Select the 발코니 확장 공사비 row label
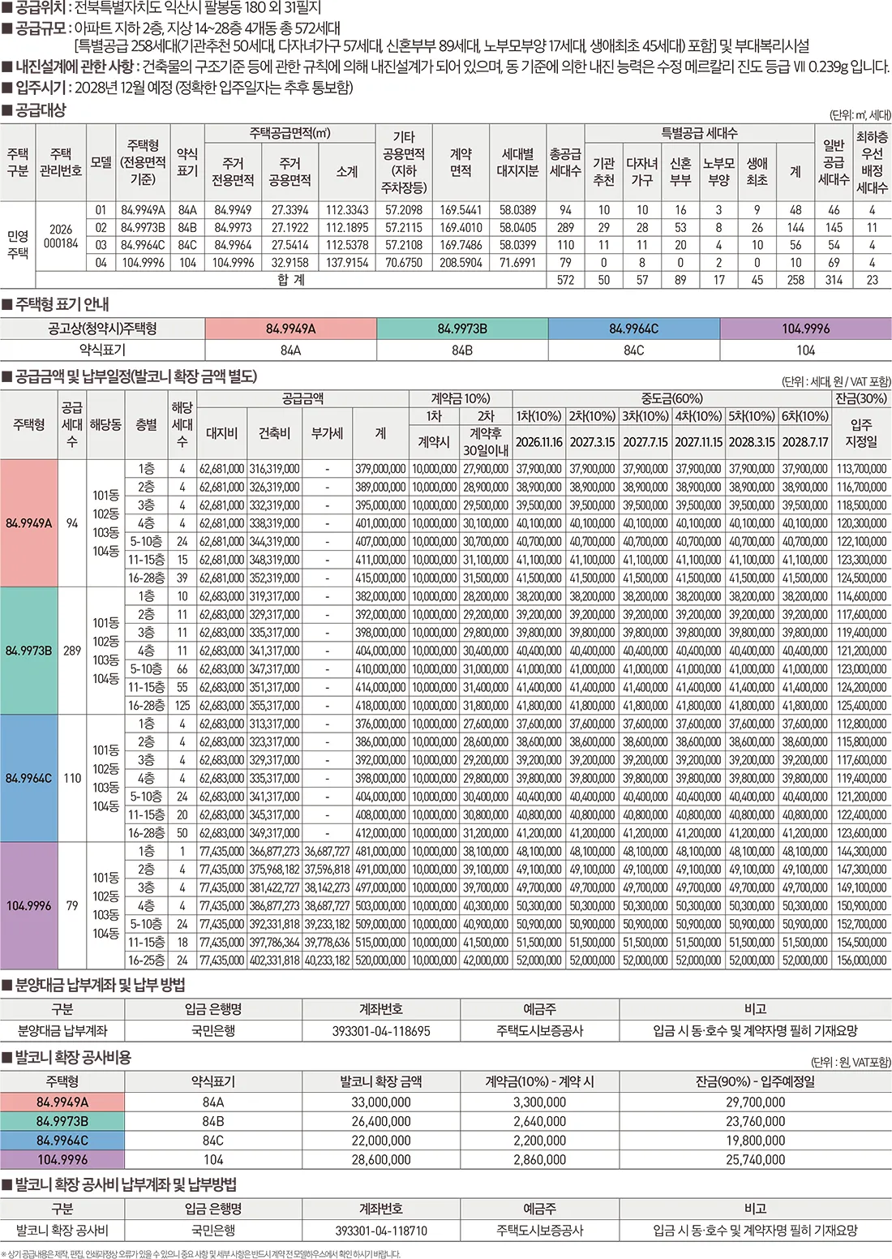The image size is (892, 1259). [x=62, y=1231]
